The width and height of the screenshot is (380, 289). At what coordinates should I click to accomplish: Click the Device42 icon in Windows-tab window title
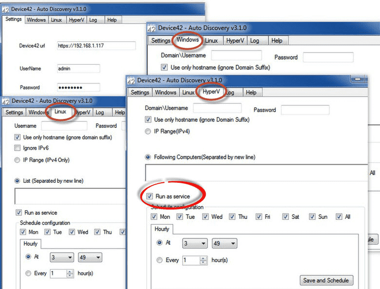click(152, 28)
